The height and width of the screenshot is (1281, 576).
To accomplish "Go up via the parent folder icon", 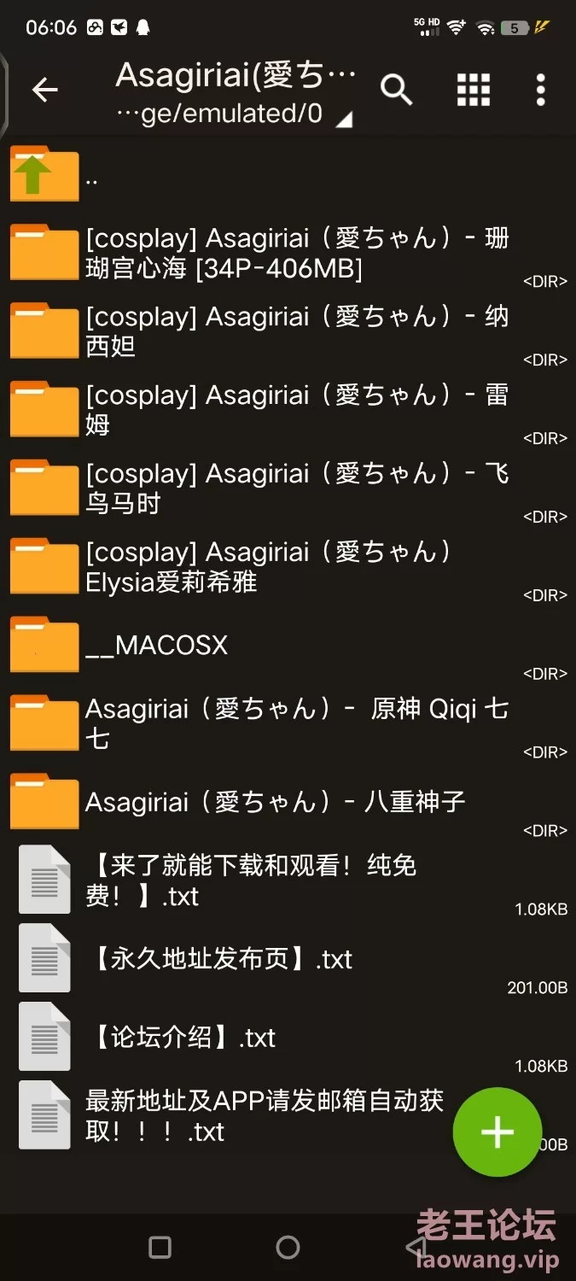I will (x=44, y=174).
